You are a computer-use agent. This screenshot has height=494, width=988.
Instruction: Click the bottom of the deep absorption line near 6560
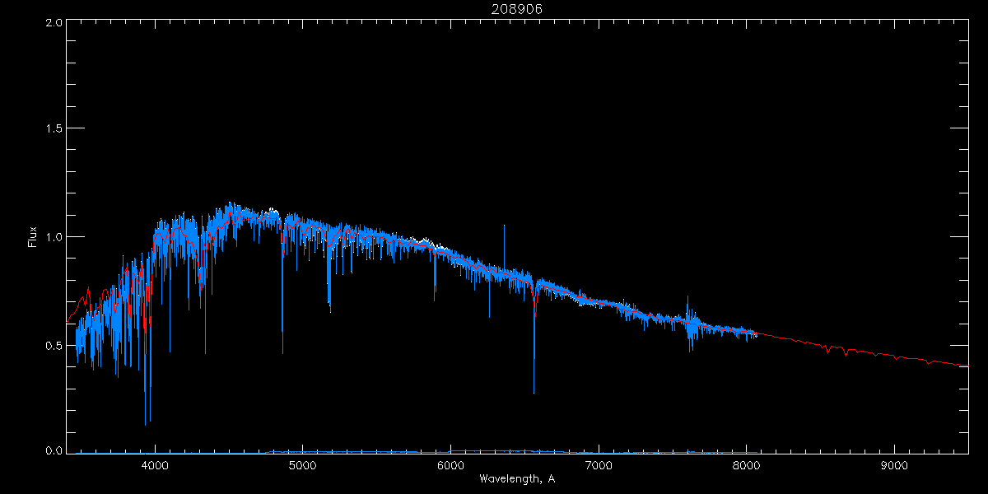point(534,391)
